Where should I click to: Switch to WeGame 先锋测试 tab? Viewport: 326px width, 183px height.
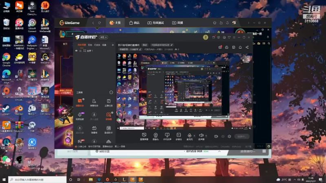click(x=156, y=23)
